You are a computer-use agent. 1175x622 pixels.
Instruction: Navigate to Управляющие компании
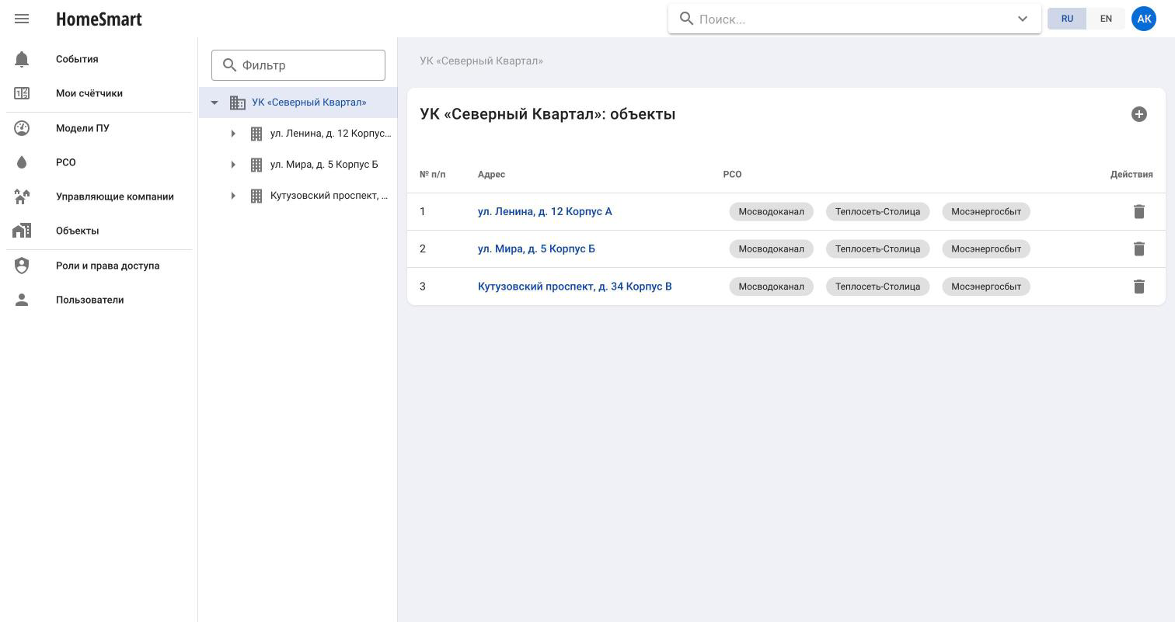(115, 196)
